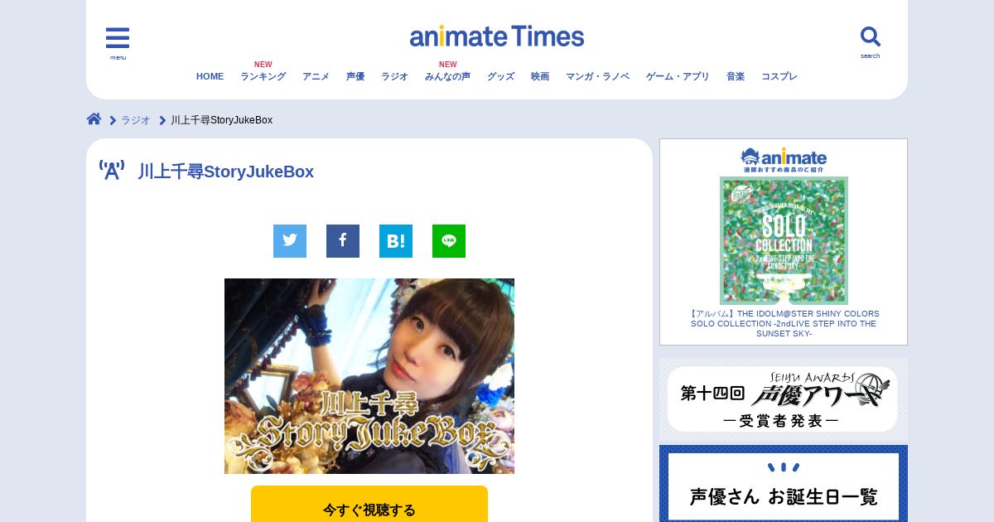Share the page on Facebook

coord(343,241)
